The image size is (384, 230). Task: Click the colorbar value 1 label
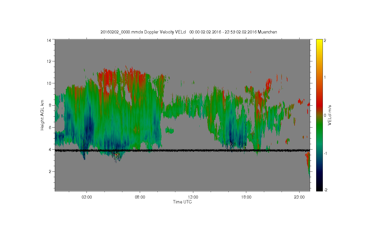point(325,77)
